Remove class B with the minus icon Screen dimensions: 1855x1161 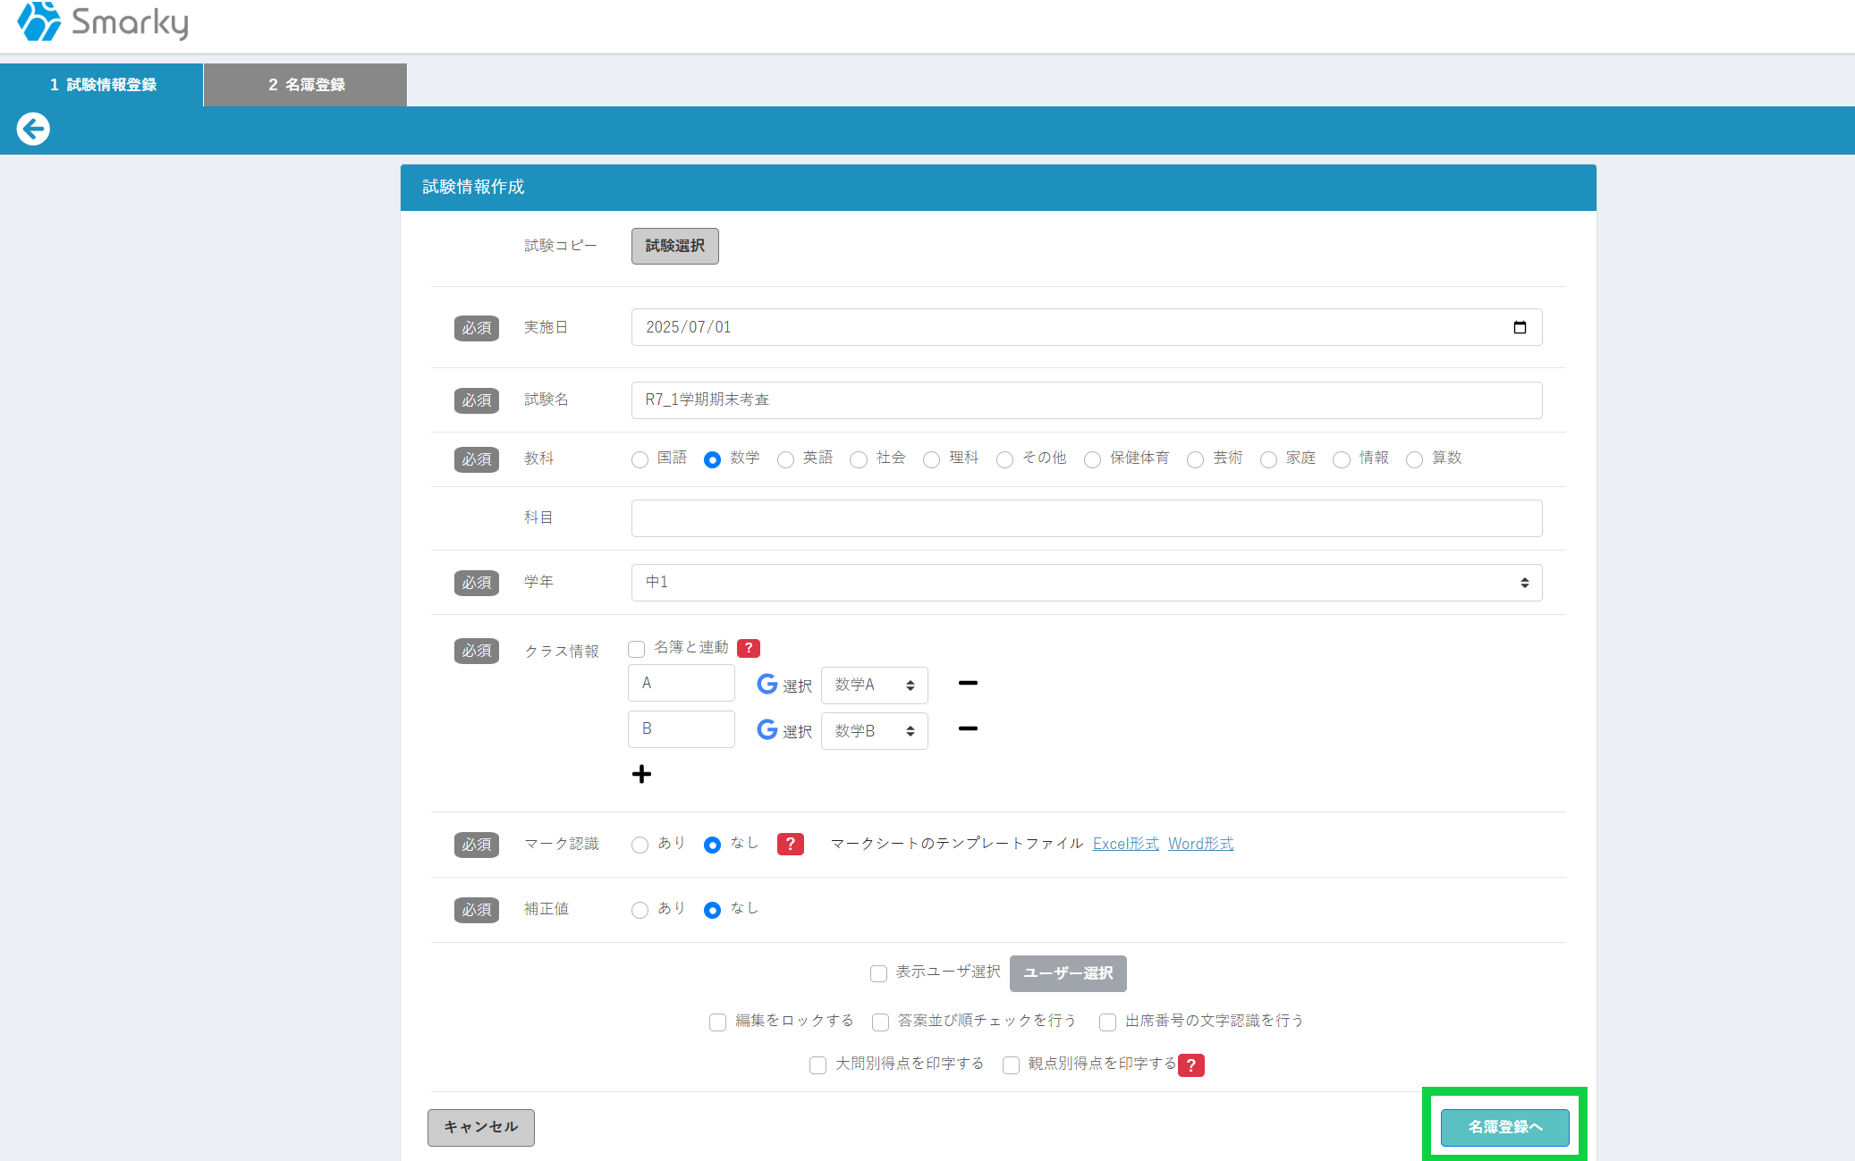click(968, 728)
